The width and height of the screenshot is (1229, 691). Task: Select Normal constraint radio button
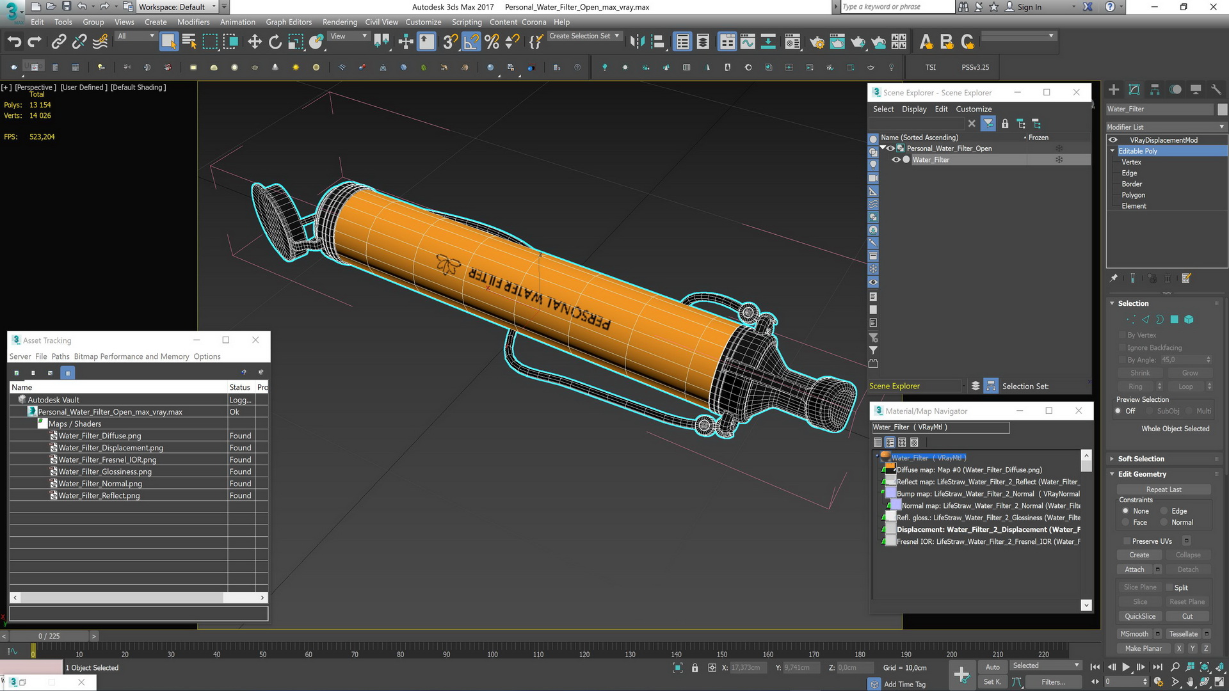tap(1164, 523)
